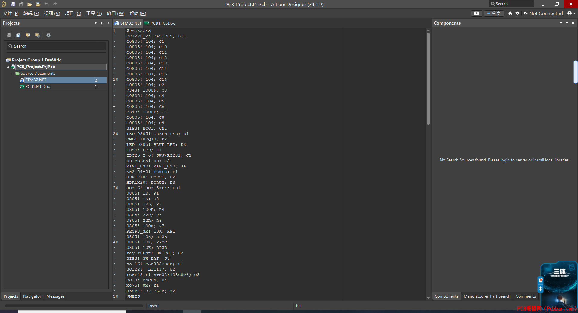This screenshot has width=578, height=313.
Task: Close the Components panel
Action: 573,23
